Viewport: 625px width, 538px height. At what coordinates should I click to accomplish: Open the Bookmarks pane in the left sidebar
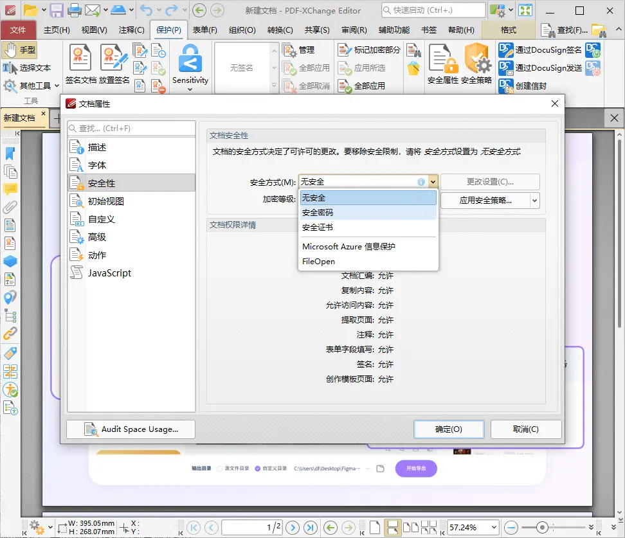click(x=10, y=154)
